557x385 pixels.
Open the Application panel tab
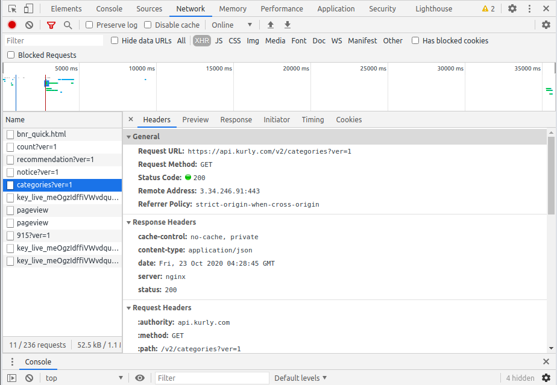tap(336, 8)
